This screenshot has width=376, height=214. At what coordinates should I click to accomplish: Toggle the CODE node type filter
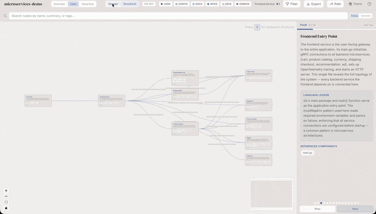coord(165,4)
